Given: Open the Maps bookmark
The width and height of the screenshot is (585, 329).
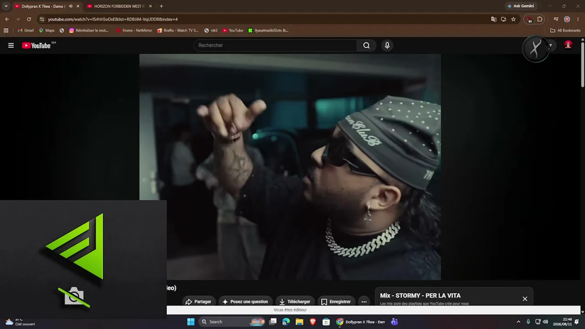Looking at the screenshot, I should point(47,31).
